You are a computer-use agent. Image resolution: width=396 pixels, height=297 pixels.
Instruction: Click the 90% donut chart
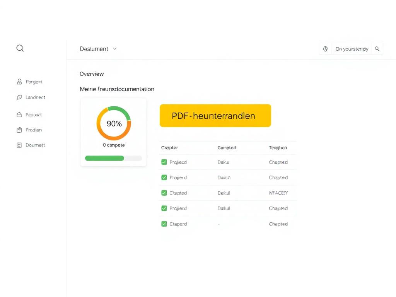[113, 124]
